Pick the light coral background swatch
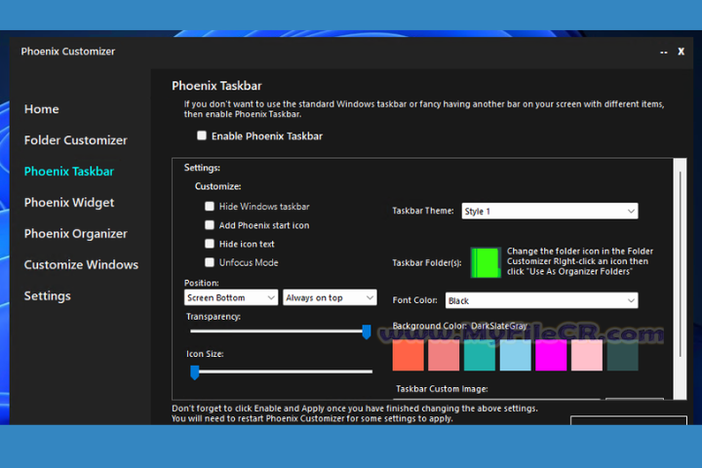702x468 pixels. (x=444, y=355)
